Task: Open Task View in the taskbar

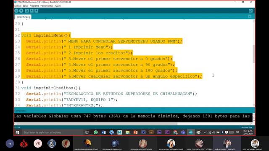Action: click(87, 133)
